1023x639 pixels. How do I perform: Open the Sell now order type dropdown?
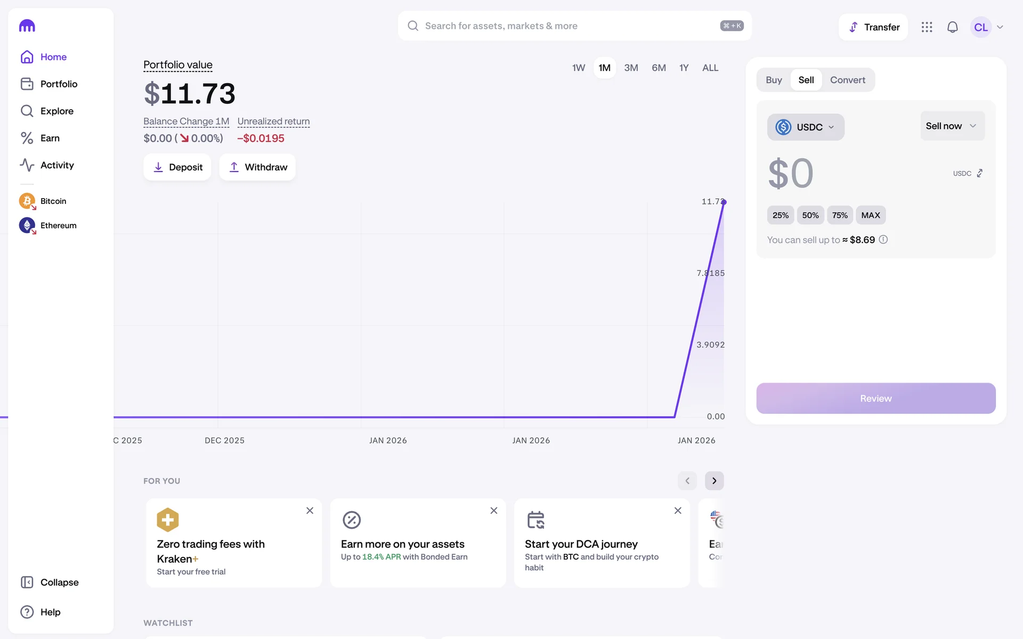click(952, 126)
